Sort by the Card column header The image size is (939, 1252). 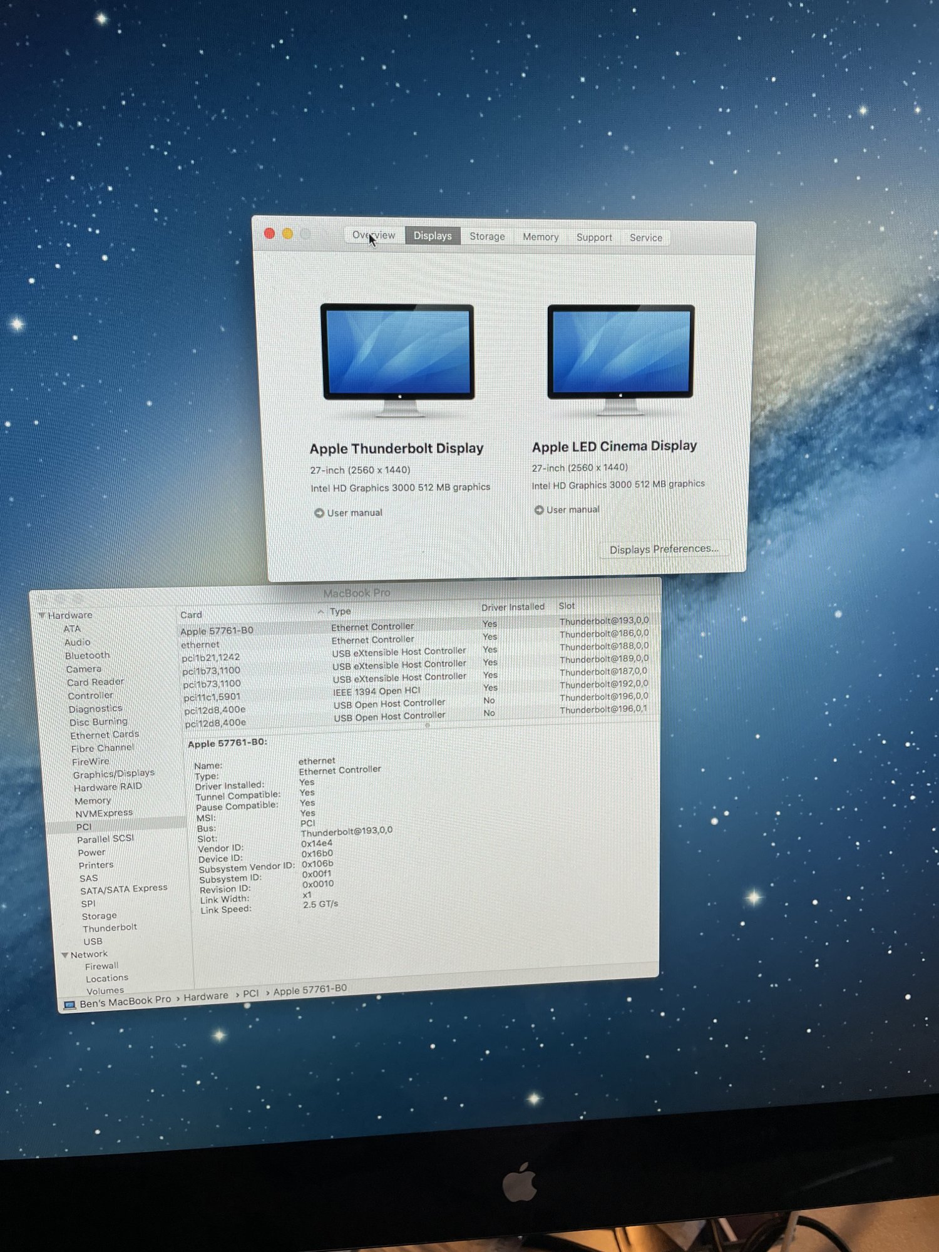coord(191,615)
